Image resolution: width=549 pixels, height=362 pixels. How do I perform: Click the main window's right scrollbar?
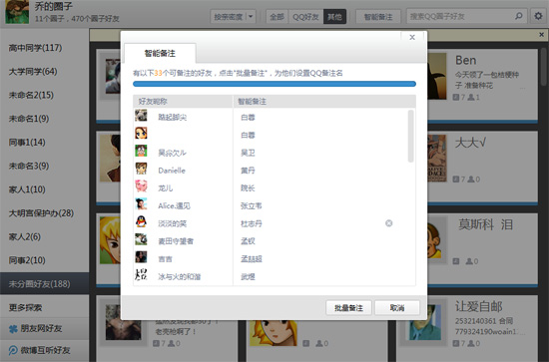coord(543,67)
